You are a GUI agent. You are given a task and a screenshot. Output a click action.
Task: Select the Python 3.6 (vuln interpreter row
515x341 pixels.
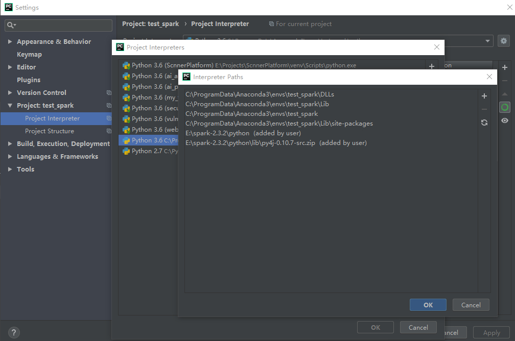[149, 119]
